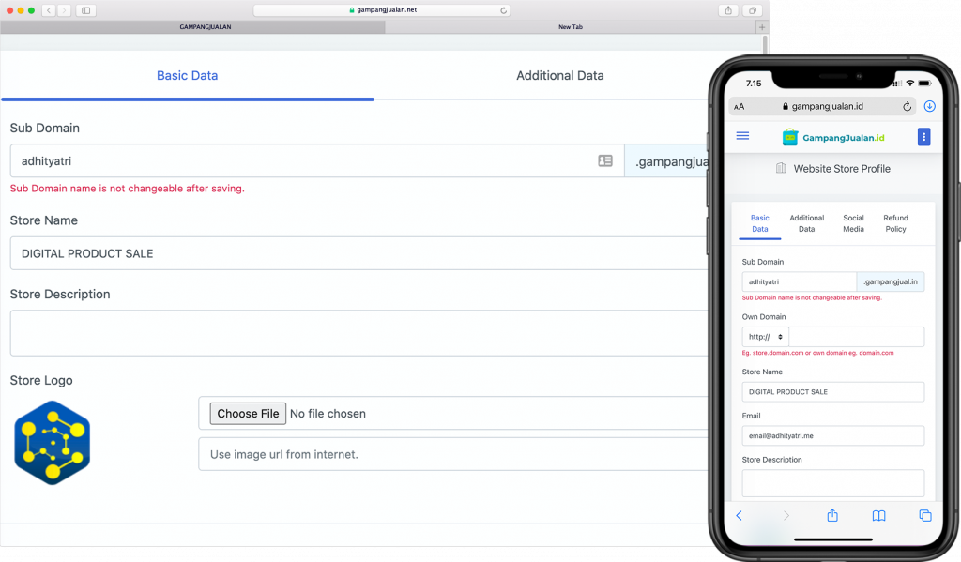This screenshot has width=961, height=562.
Task: Click the Safari reload icon on phone
Action: pos(907,107)
